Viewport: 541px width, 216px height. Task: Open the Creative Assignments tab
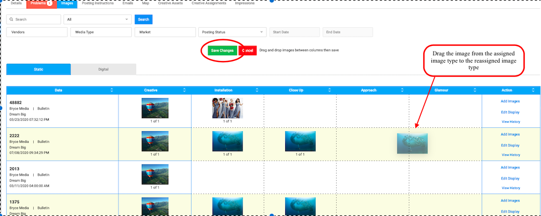209,3
